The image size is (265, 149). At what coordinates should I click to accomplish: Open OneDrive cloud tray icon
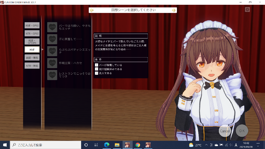(216, 145)
